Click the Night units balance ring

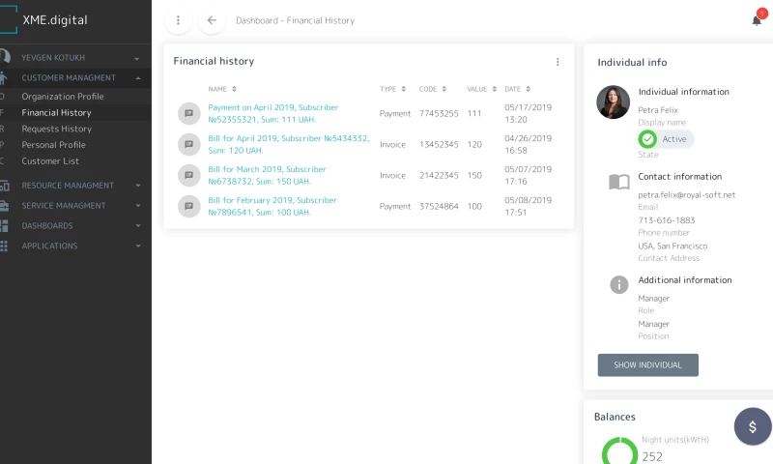click(619, 452)
